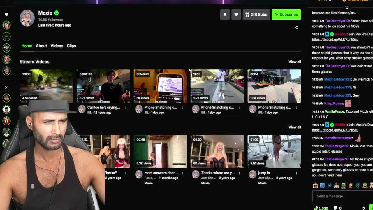Switch to the Clips tab
373x210 pixels.
pyautogui.click(x=71, y=46)
